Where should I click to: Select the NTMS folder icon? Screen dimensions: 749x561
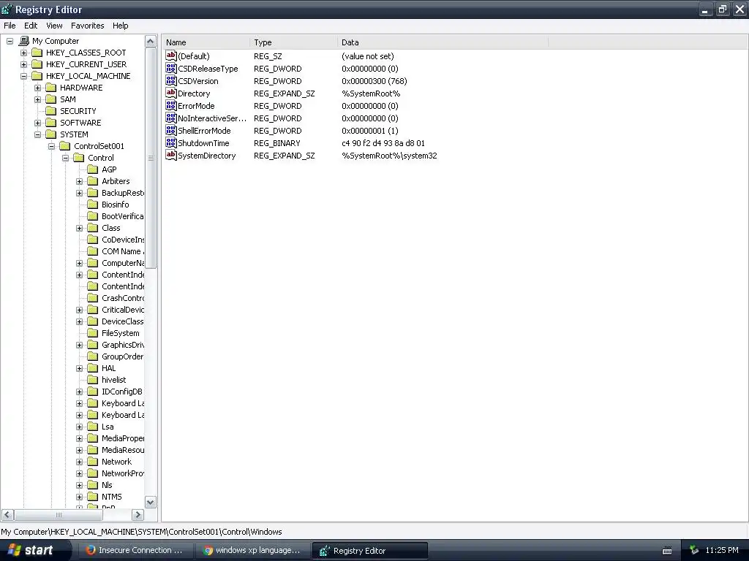93,497
